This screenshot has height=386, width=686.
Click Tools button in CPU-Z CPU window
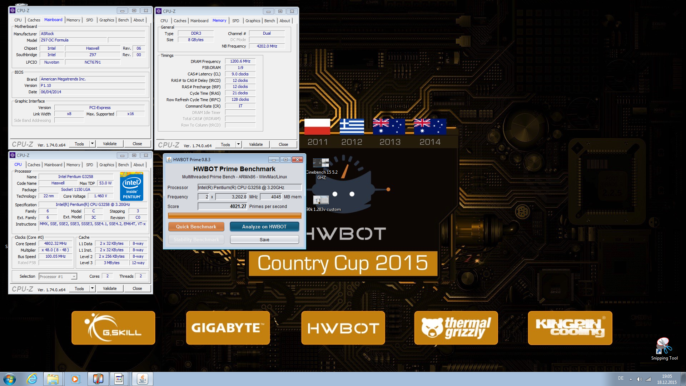coord(79,288)
